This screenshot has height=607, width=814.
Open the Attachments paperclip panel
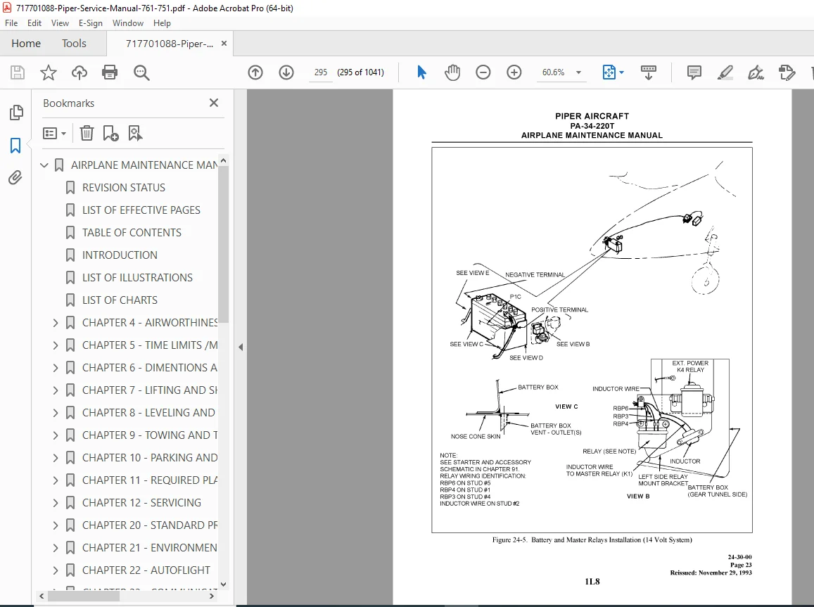tap(15, 178)
